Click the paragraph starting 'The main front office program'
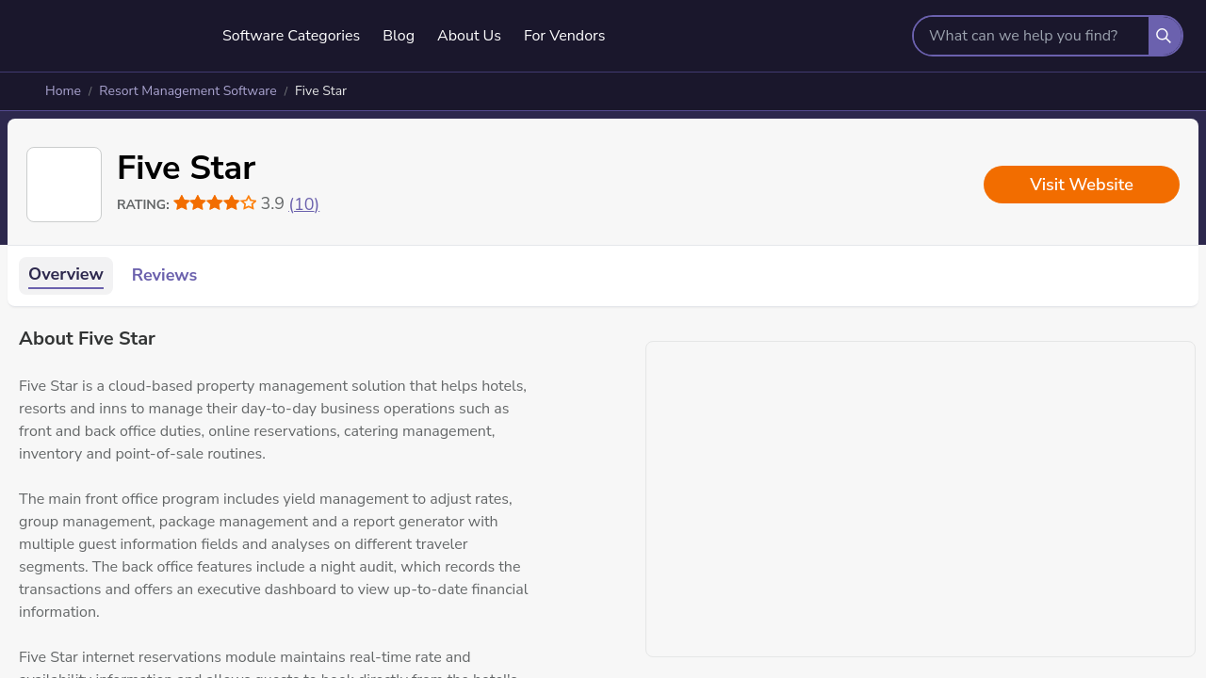This screenshot has height=678, width=1206. (273, 556)
